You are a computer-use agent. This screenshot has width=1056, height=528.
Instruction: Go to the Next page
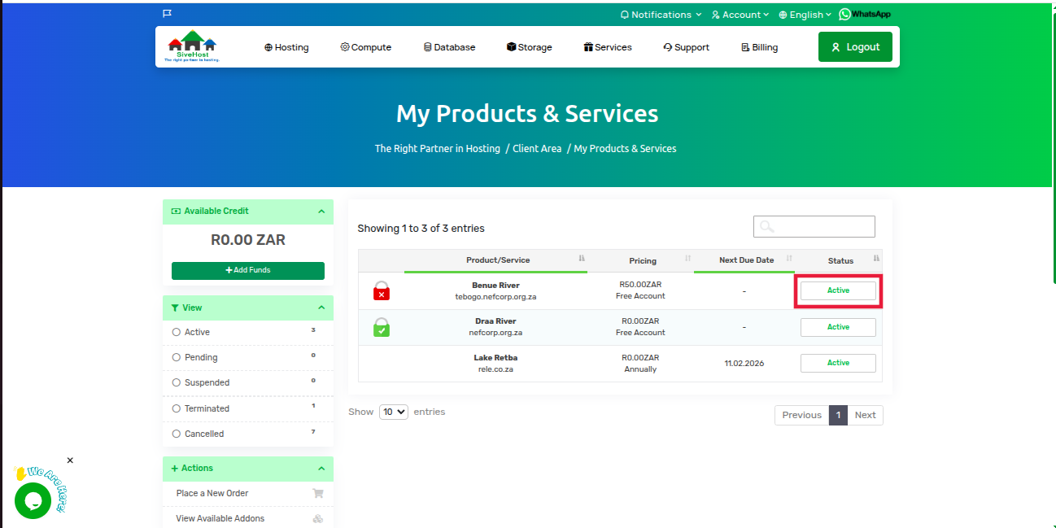click(865, 415)
